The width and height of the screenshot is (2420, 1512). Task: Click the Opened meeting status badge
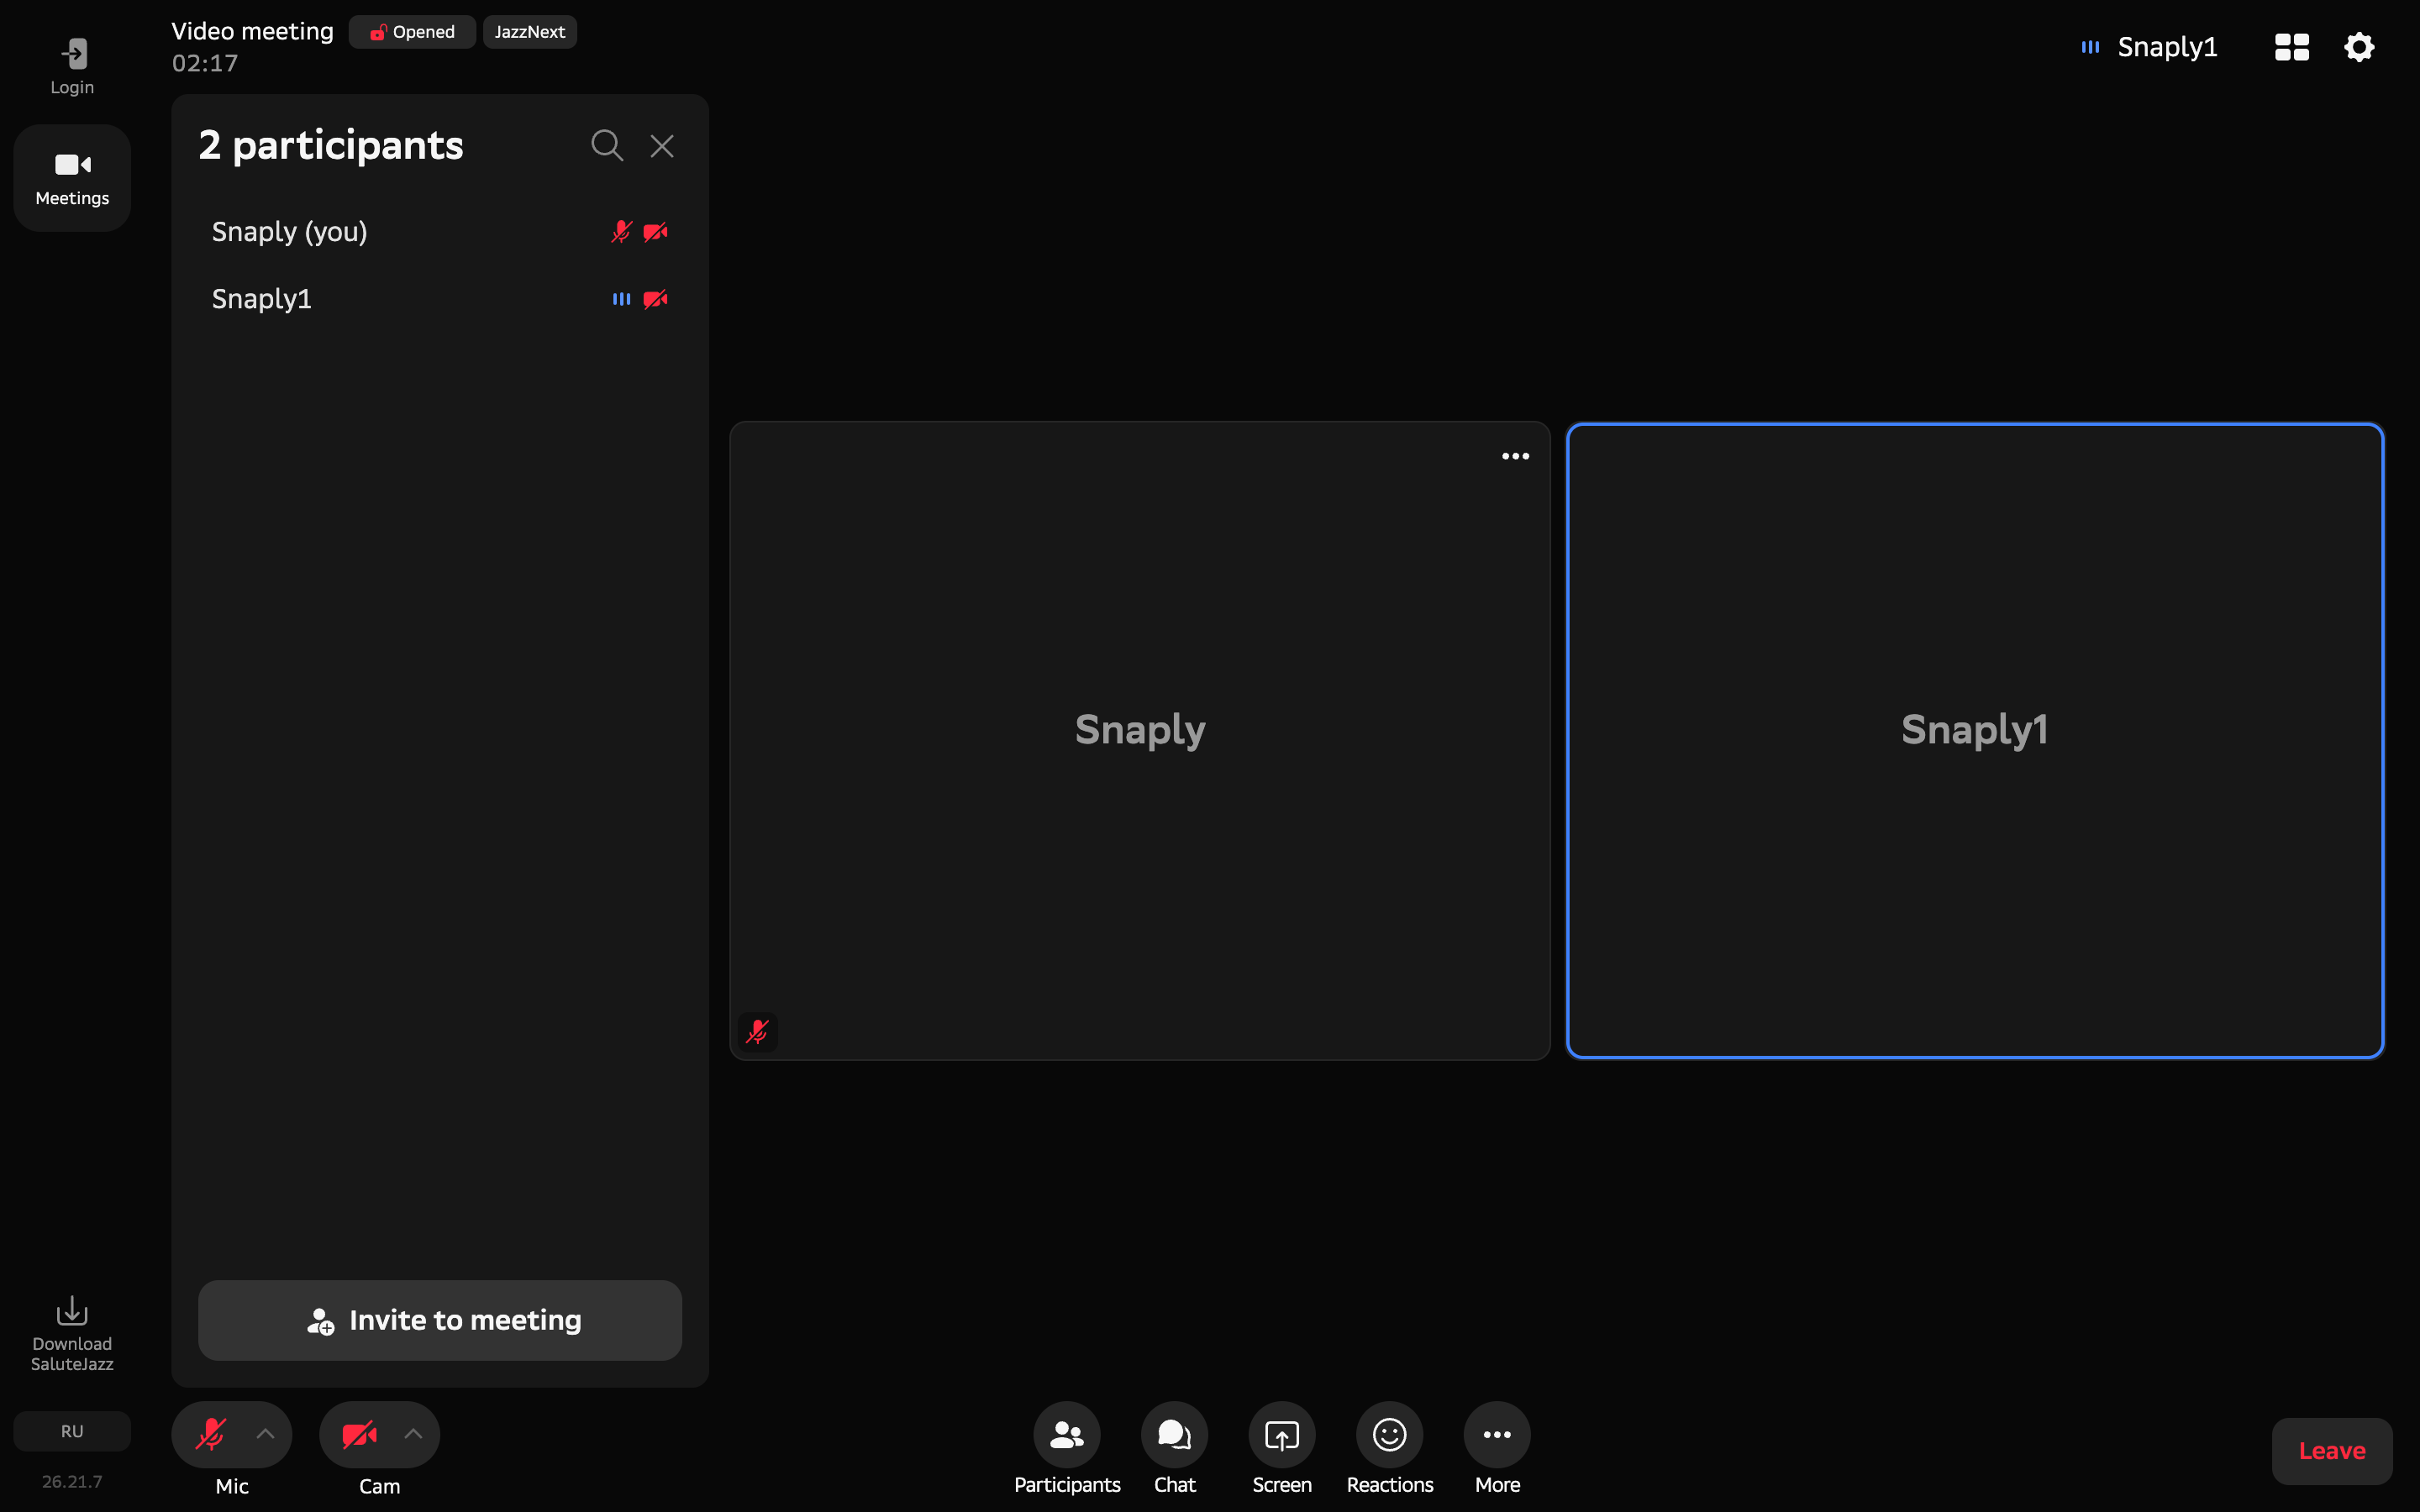tap(412, 32)
